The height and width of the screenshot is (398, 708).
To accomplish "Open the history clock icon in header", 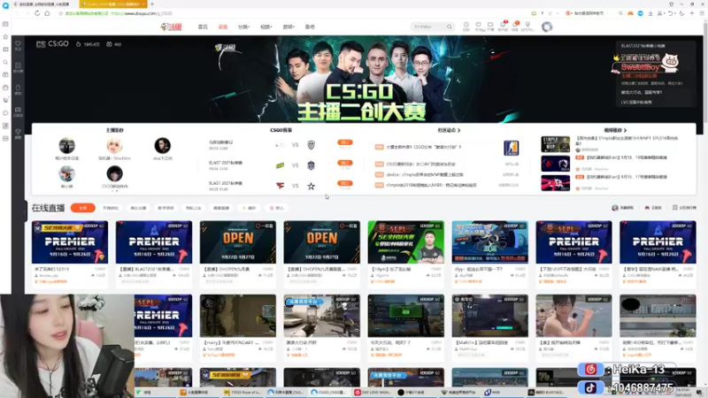I will pos(466,27).
